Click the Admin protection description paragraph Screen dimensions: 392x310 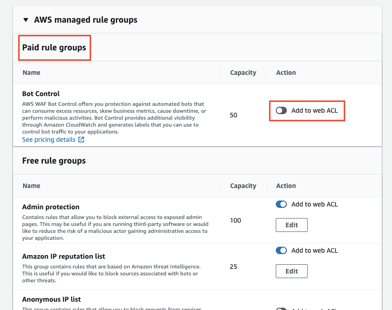115,227
